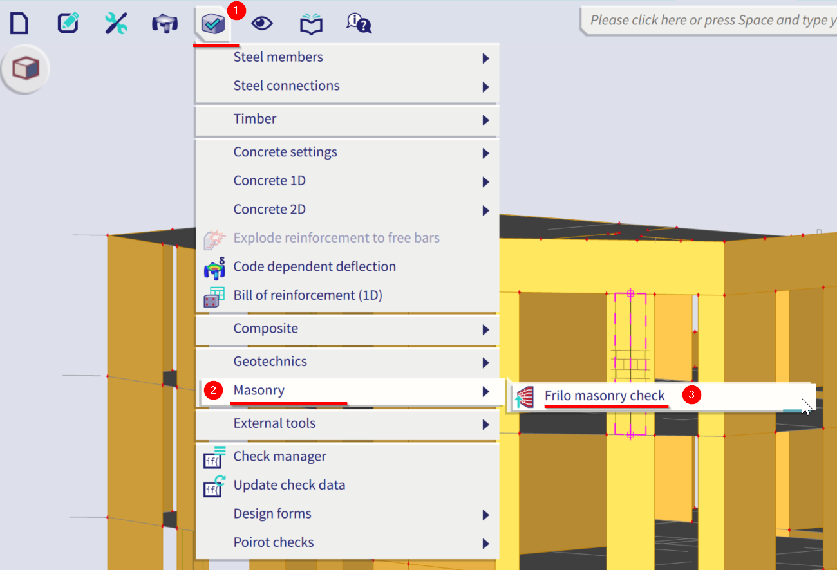Select Concrete 1D from the menu

point(269,180)
